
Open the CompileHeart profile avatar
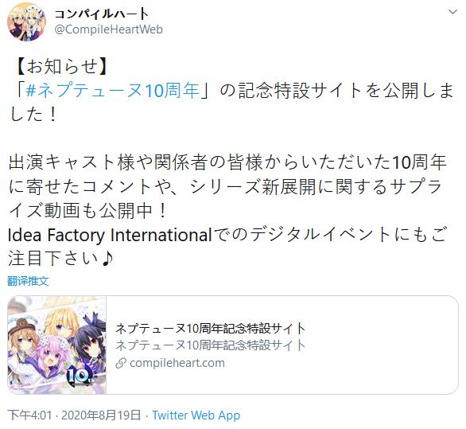pyautogui.click(x=26, y=22)
